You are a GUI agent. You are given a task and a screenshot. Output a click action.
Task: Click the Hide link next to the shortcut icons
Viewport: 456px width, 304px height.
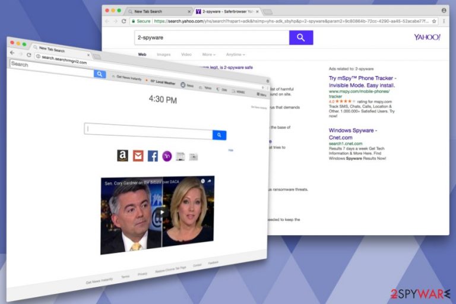[230, 150]
